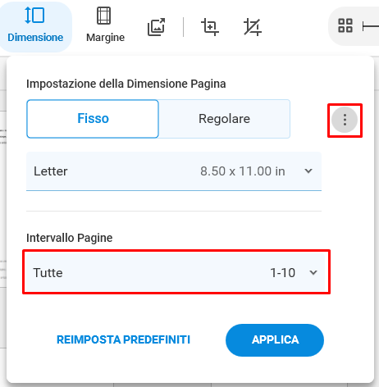Choose the Fisso size mode
The width and height of the screenshot is (379, 387).
tap(93, 119)
